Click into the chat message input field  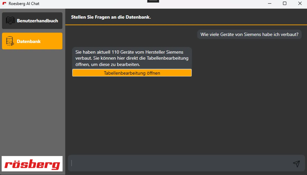[175, 163]
